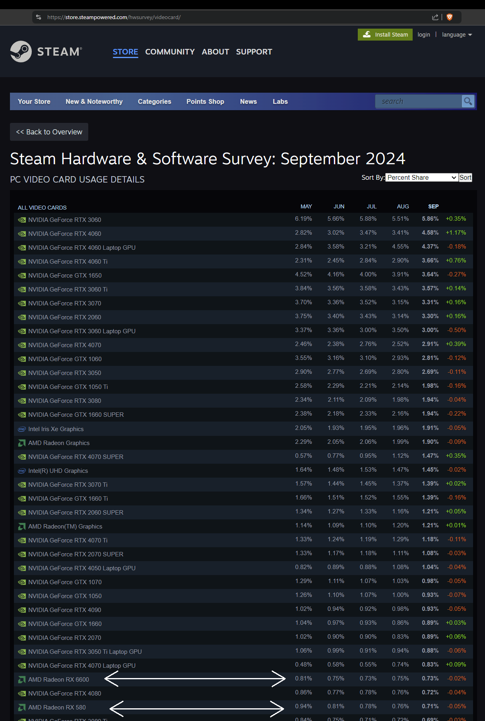Click AMD icon beside Radeon RX 6600

tap(22, 680)
